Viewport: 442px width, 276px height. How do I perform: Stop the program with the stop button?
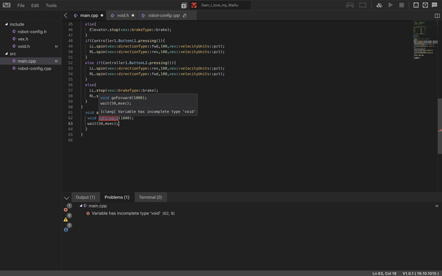click(402, 5)
